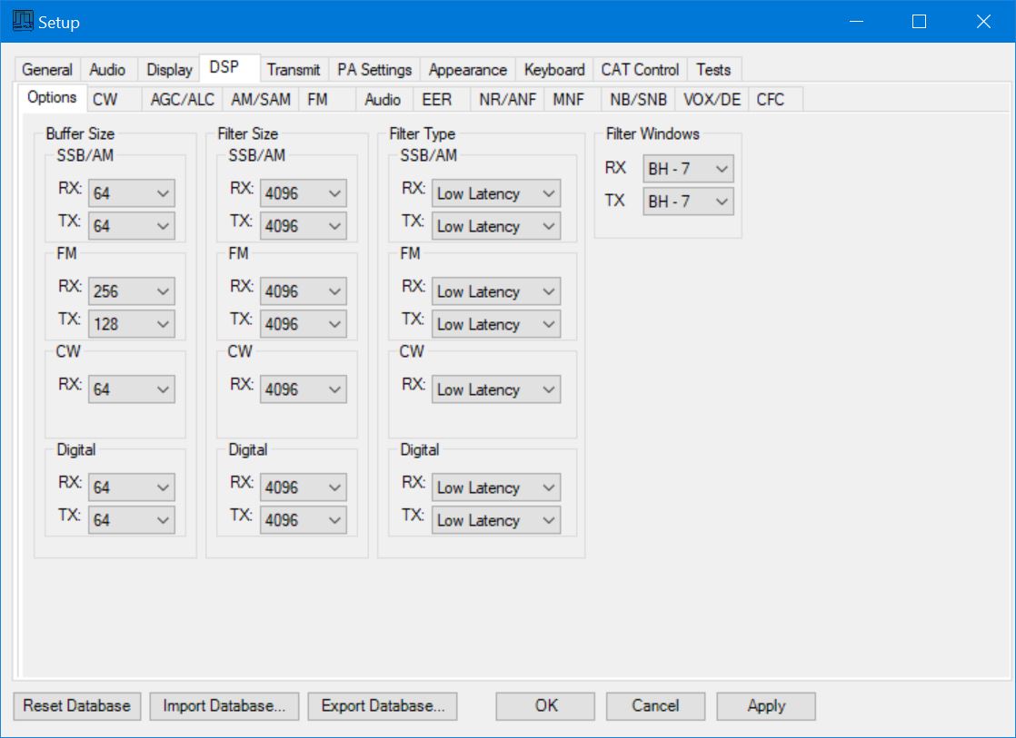Select the AGC/ALC sub-tab

[182, 100]
